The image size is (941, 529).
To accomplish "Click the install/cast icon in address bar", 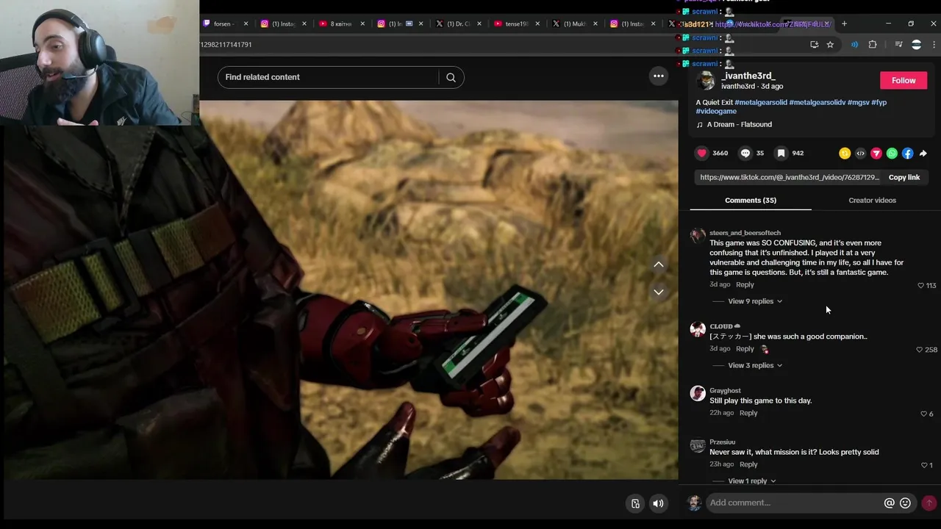I will point(814,45).
